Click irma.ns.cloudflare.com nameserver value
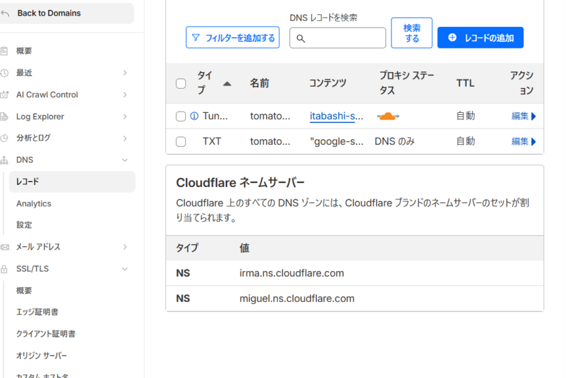The image size is (566, 378). tap(292, 273)
